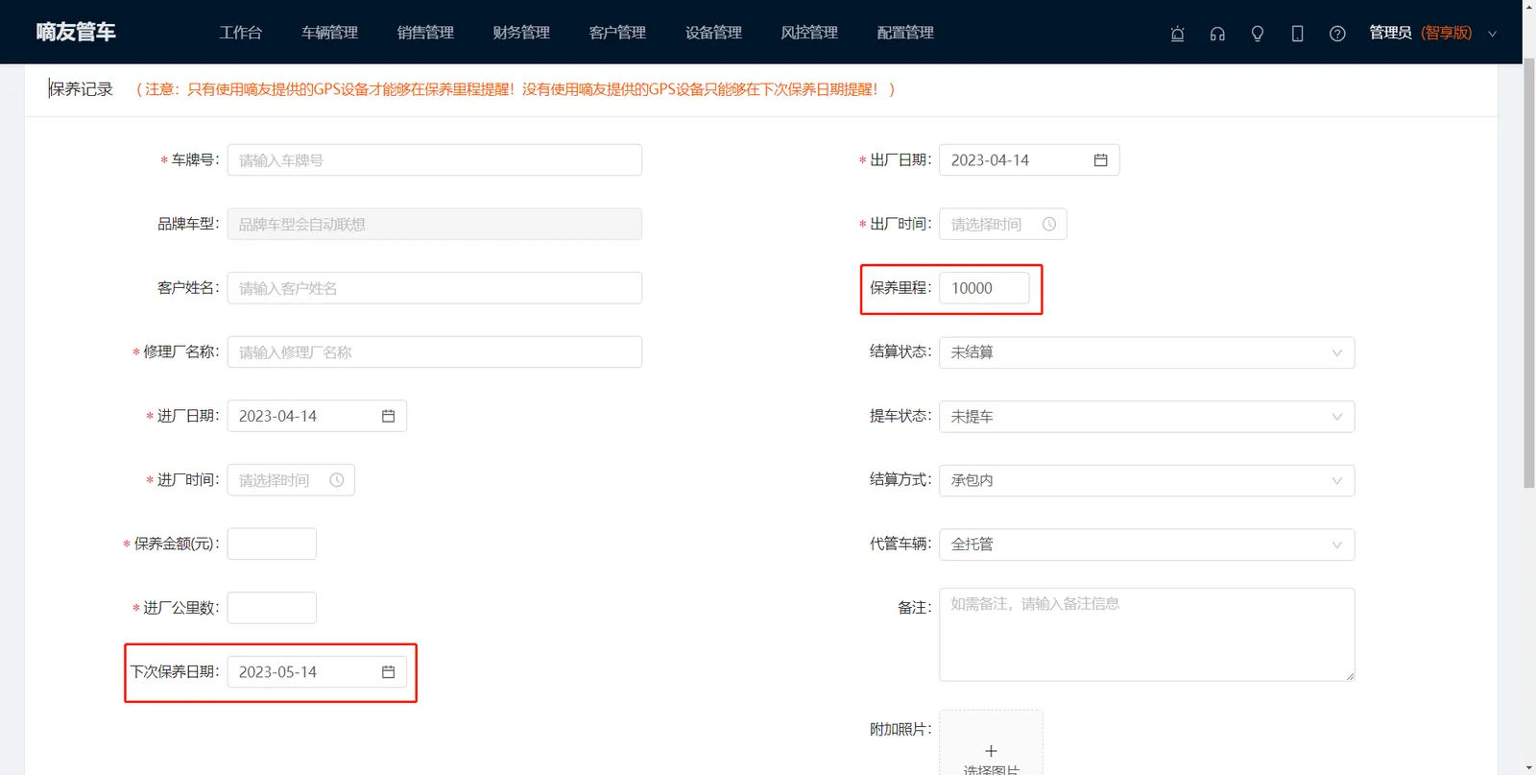Viewport: 1536px width, 775px height.
Task: Open calendar icon for 进厂日期
Action: (x=388, y=416)
